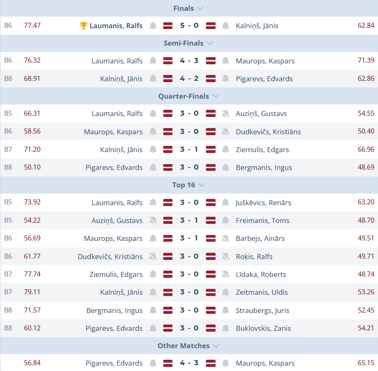378x371 pixels.
Task: Open the 4 - 3 score of Laumanis semi-final
Action: click(x=189, y=61)
